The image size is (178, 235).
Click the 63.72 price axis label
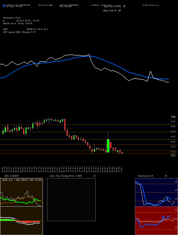tap(173, 136)
